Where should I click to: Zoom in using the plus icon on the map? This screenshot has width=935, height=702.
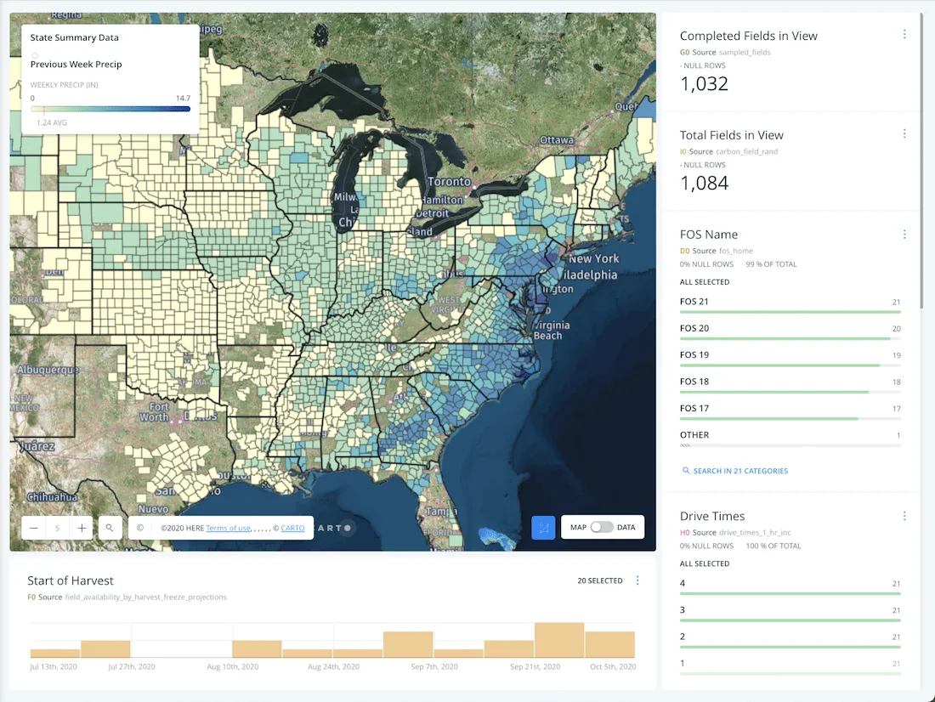coord(81,527)
